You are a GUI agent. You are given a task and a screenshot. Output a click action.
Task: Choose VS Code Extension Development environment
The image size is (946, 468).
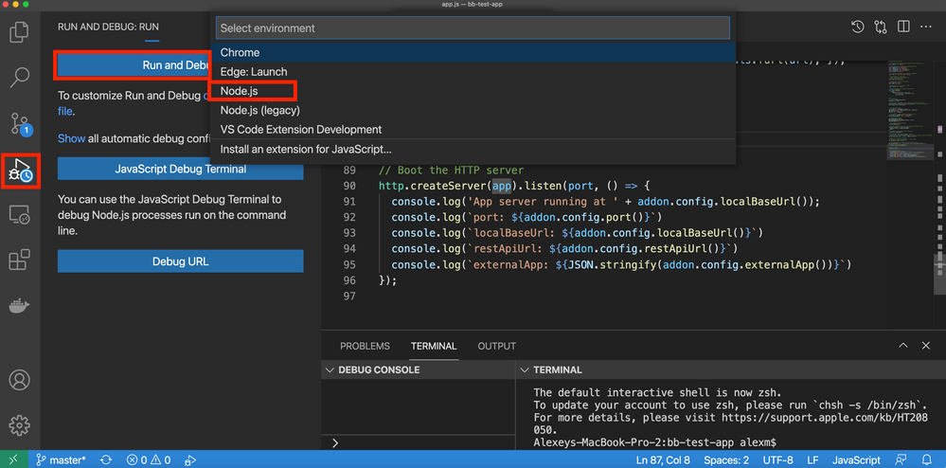[300, 130]
